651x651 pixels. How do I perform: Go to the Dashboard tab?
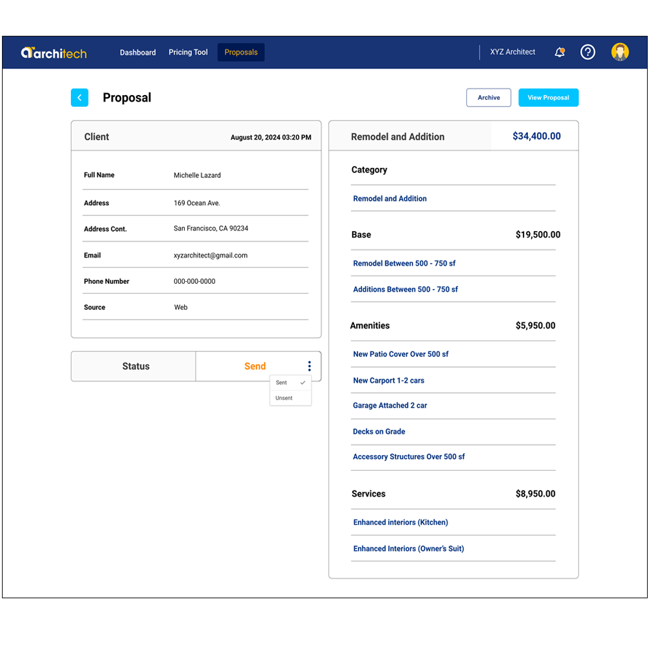click(x=138, y=53)
